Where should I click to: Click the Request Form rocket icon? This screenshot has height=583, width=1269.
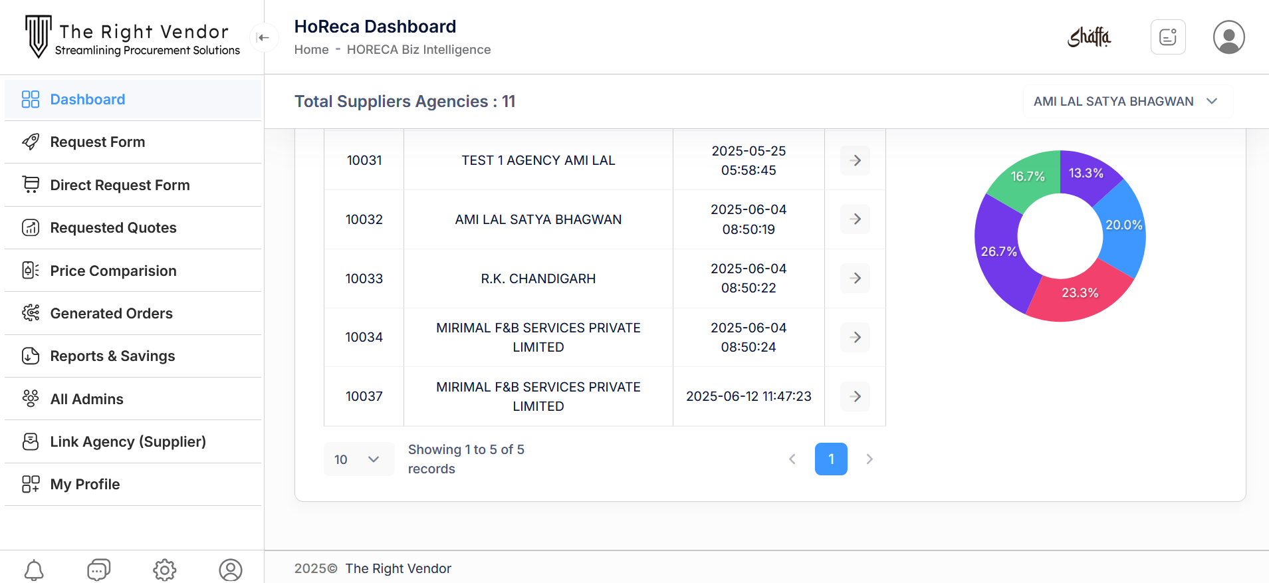(31, 142)
